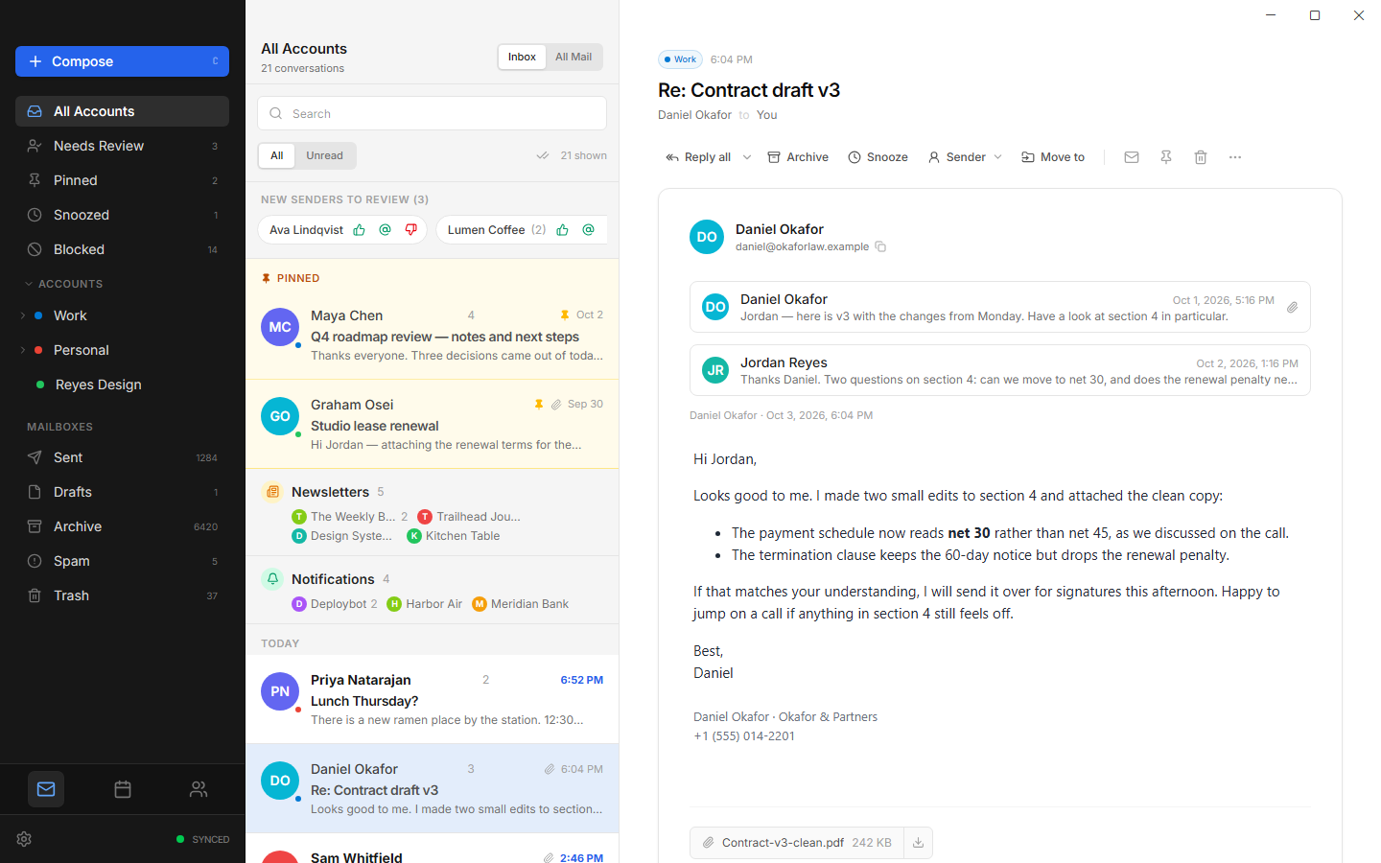Open Priya Natarajan's Lunch Thursday? conversation
This screenshot has width=1381, height=863.
[x=432, y=699]
